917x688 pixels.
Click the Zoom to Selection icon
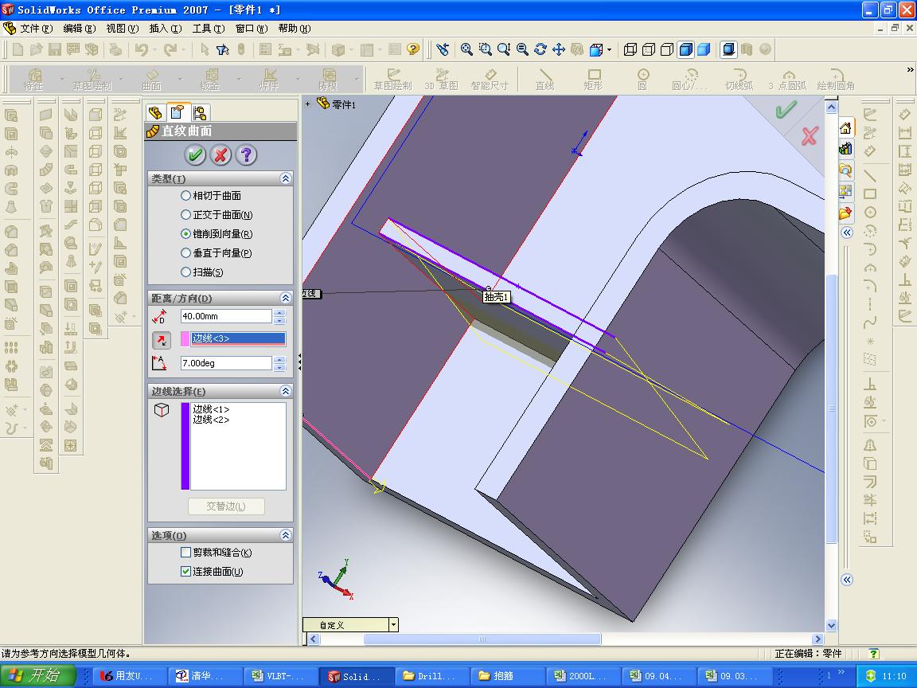coord(522,49)
